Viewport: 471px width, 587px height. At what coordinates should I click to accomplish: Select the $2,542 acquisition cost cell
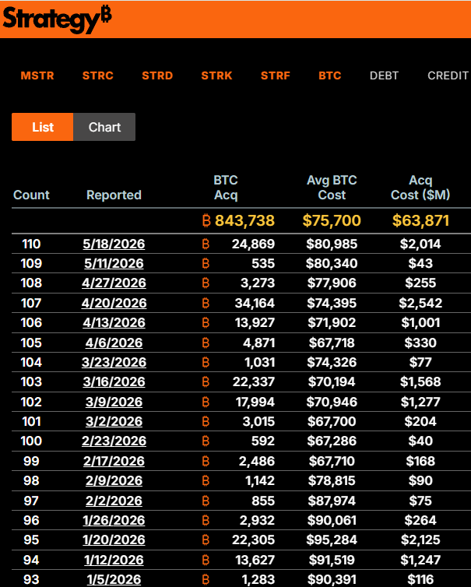pyautogui.click(x=420, y=304)
